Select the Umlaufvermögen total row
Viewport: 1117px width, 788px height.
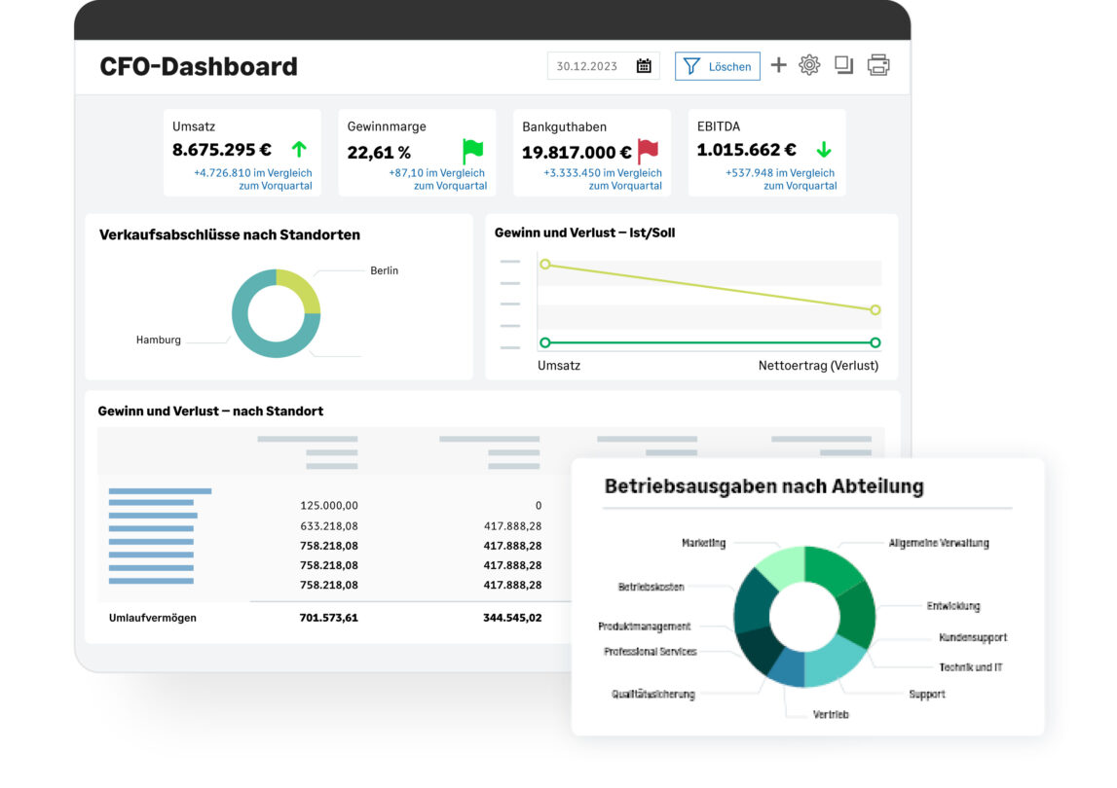click(x=153, y=618)
